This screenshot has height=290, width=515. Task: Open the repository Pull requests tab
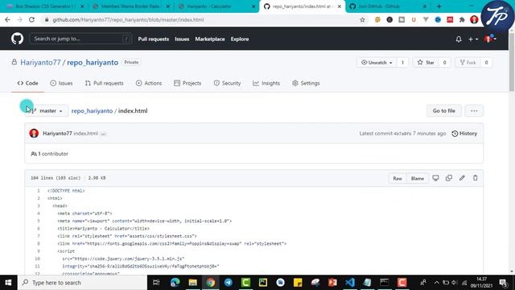104,83
